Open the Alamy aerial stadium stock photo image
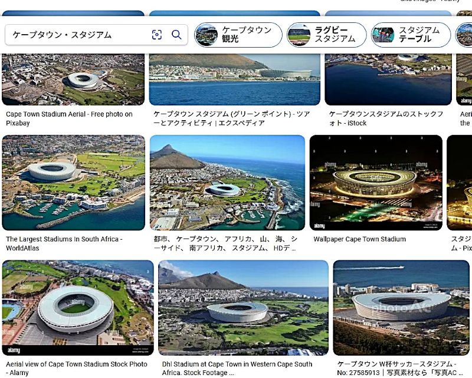This screenshot has height=378, width=472. click(78, 308)
